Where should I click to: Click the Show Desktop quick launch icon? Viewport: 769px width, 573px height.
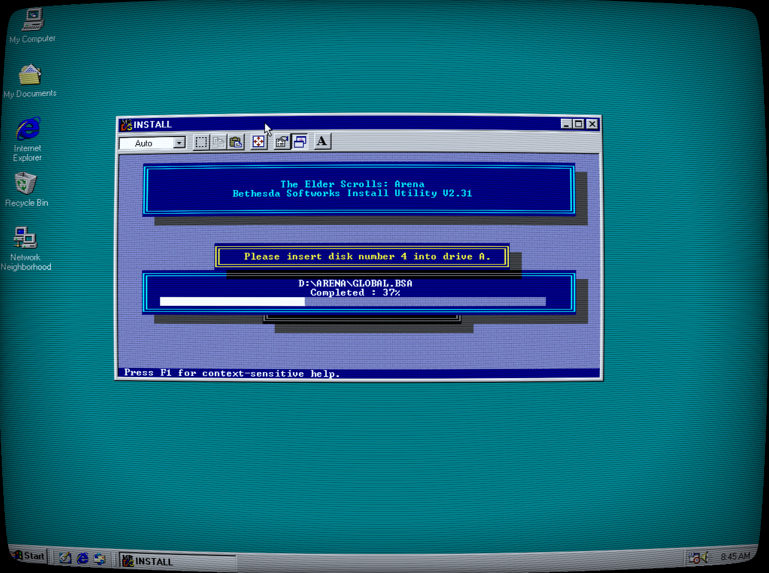coord(65,558)
